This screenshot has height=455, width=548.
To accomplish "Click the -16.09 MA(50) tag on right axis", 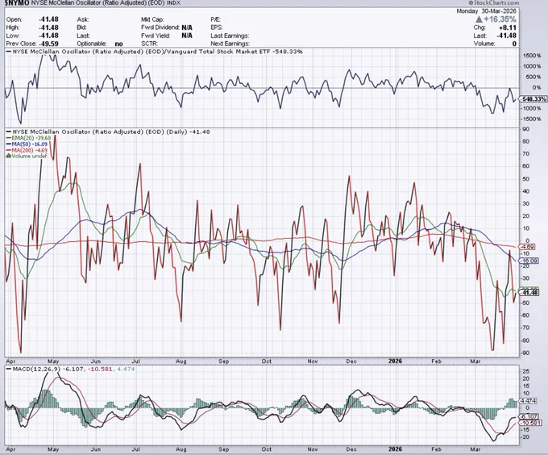I will pyautogui.click(x=529, y=261).
